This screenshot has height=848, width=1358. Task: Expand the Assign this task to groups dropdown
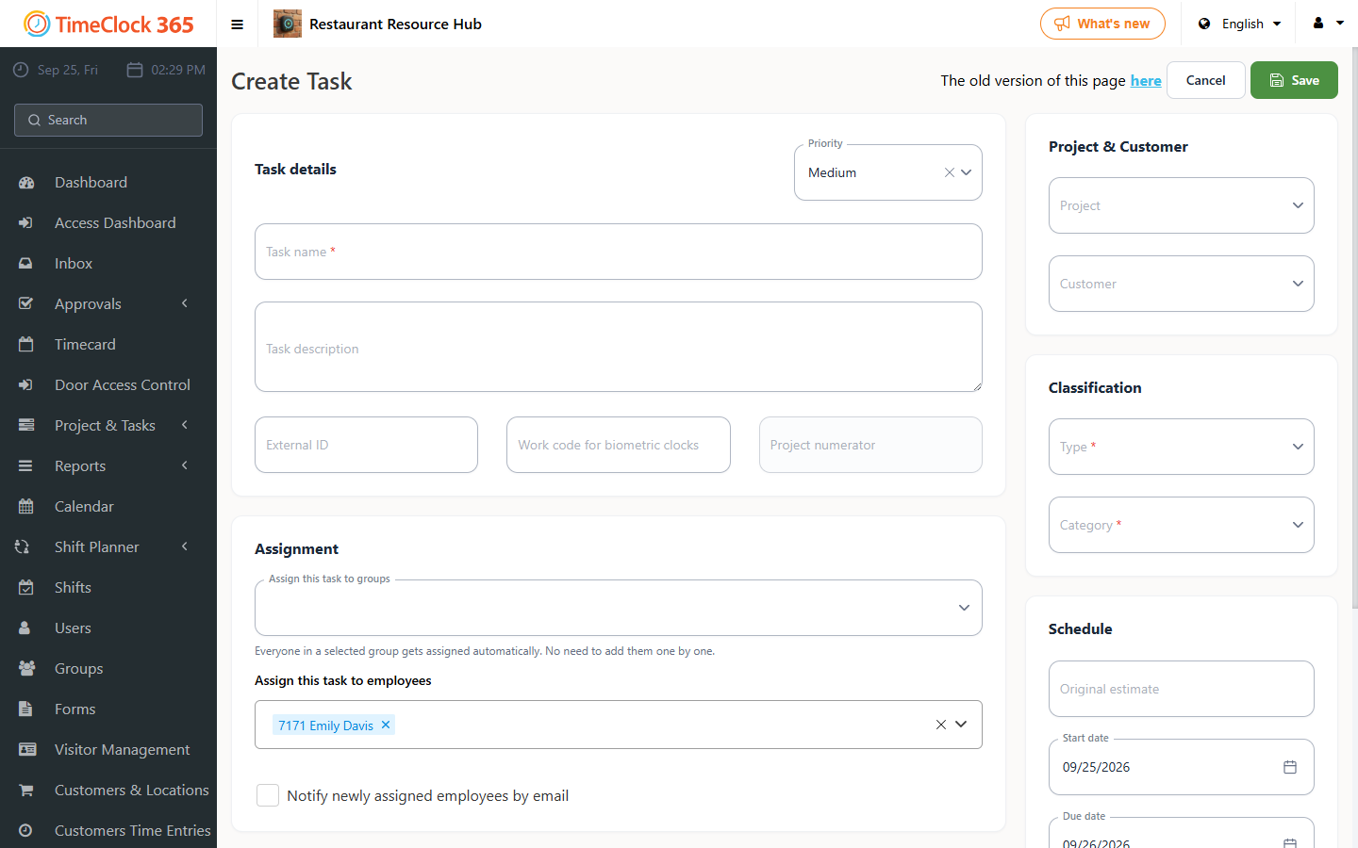pyautogui.click(x=619, y=608)
